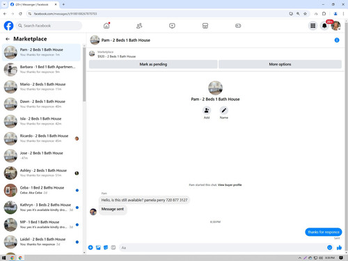The height and width of the screenshot is (261, 348).
Task: Open the Mario 2 Beds 1 Bath House chat
Action: [x=41, y=86]
